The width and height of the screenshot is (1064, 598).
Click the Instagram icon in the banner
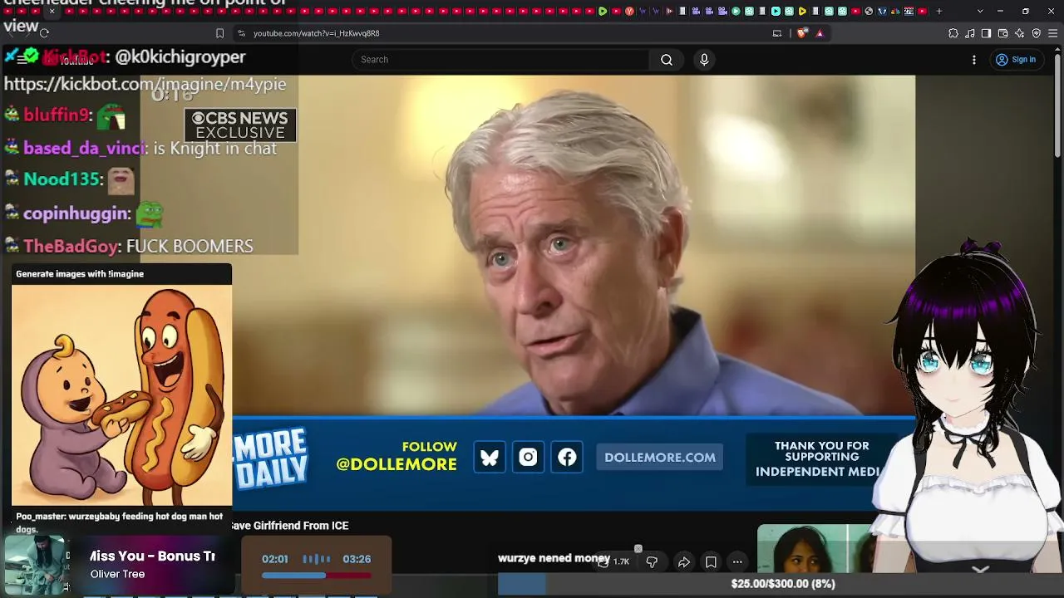pyautogui.click(x=528, y=458)
